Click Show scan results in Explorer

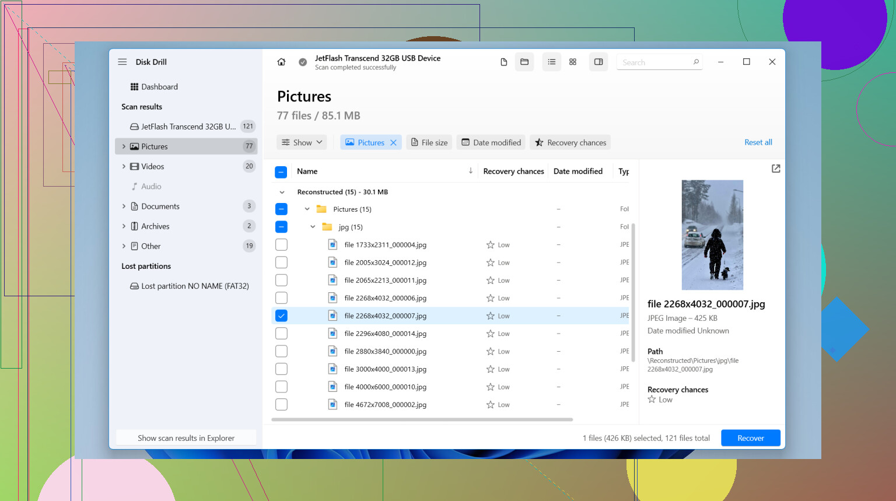pos(186,438)
